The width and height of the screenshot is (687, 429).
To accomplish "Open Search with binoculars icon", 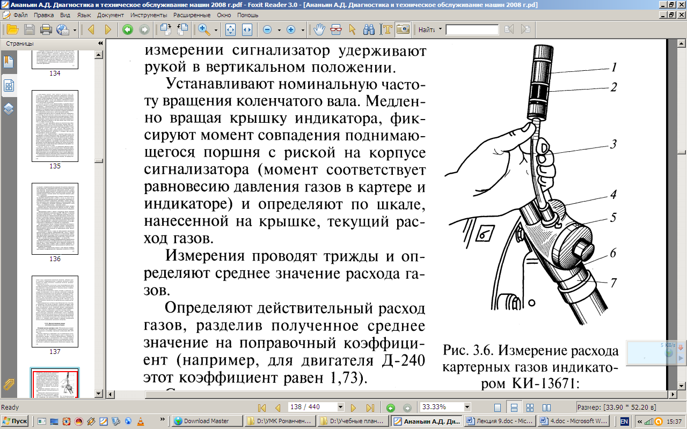I will 369,29.
